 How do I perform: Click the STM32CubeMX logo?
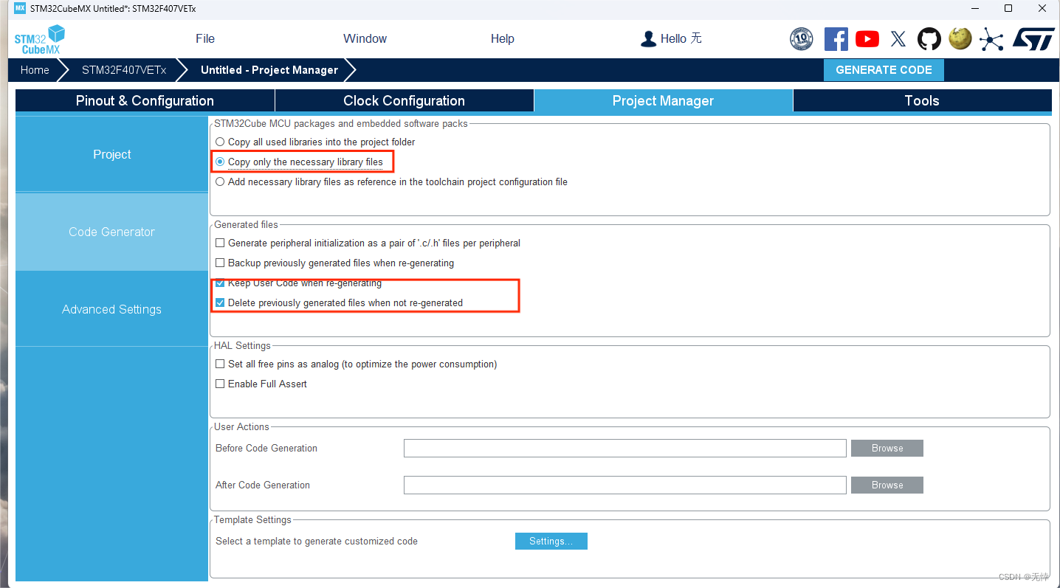point(40,39)
